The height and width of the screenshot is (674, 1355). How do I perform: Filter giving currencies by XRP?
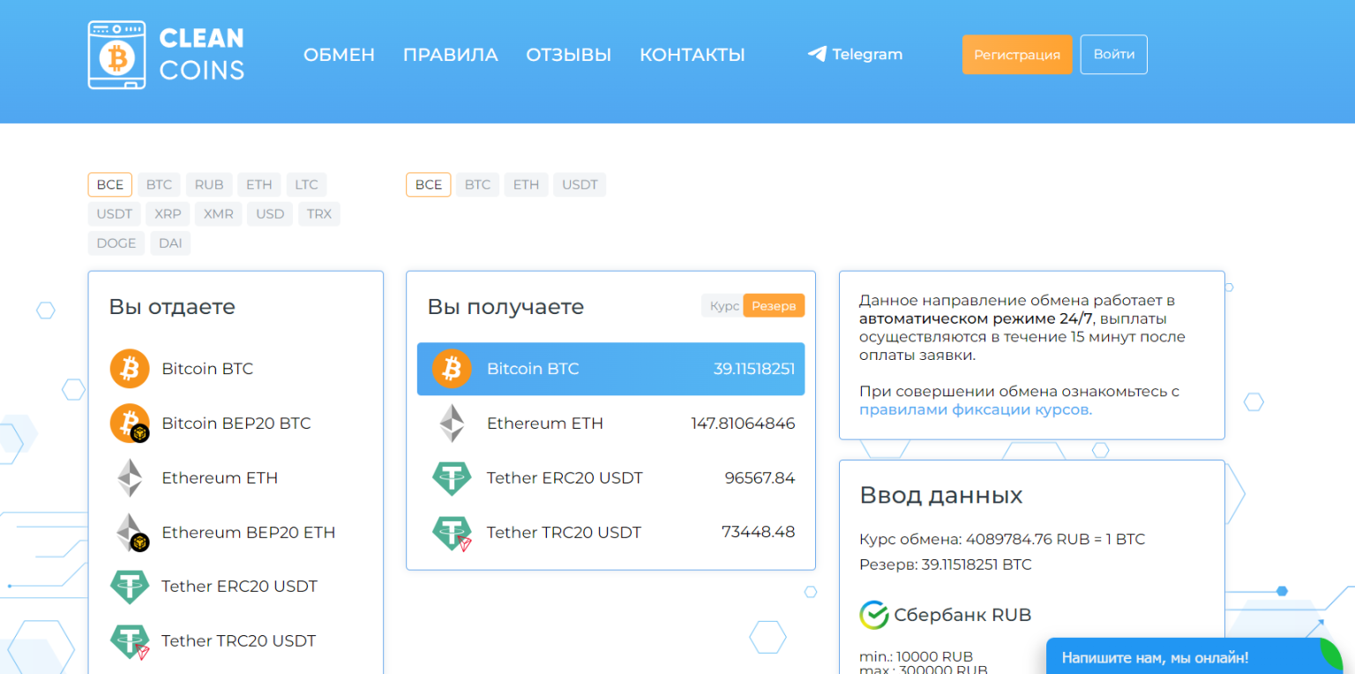click(168, 213)
